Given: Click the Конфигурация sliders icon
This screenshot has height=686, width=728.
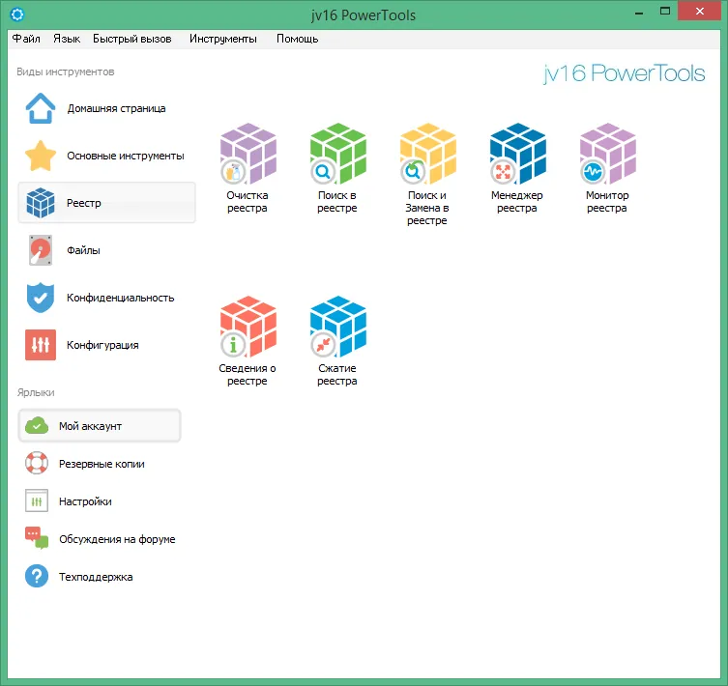Looking at the screenshot, I should point(41,345).
